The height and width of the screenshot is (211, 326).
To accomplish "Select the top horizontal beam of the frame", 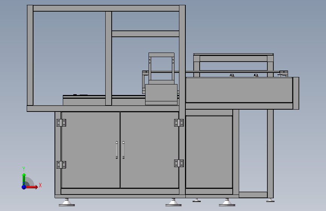I will pos(106,8).
